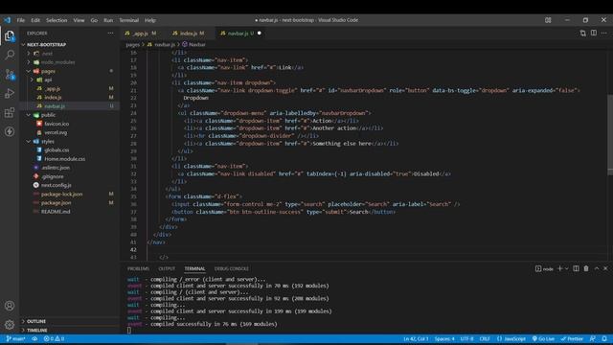Open favicon.ico in Explorer

pos(57,124)
